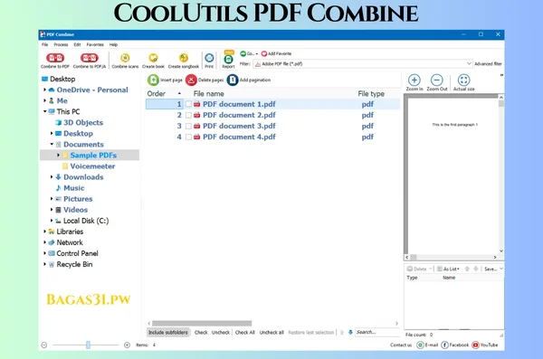
Task: Click the Combine to PDF icon
Action: (55, 58)
